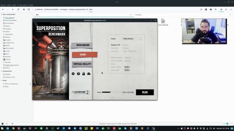Image resolution: width=234 pixels, height=131 pixels.
Task: Switch to icon grid view
Action: [x=221, y=9]
